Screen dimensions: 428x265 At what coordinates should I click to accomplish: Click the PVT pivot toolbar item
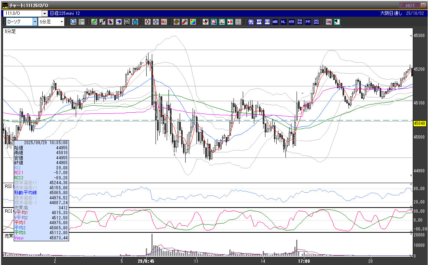308,22
